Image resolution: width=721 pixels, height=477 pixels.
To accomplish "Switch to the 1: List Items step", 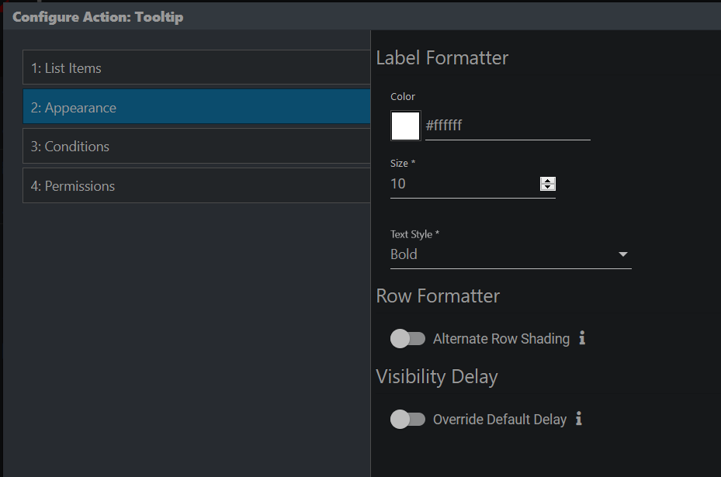I will (x=196, y=67).
